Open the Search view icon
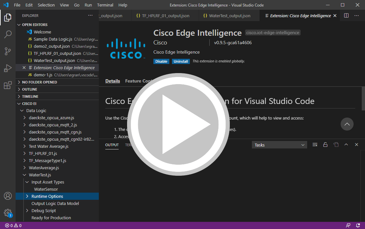 coord(8,34)
